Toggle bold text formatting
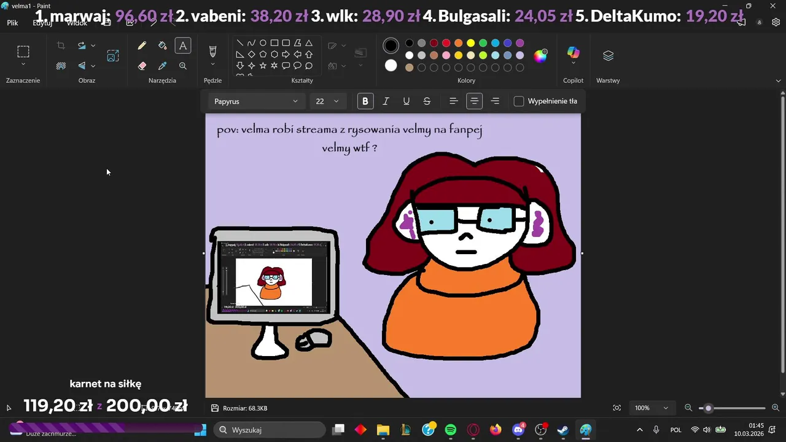Image resolution: width=786 pixels, height=442 pixels. click(365, 101)
